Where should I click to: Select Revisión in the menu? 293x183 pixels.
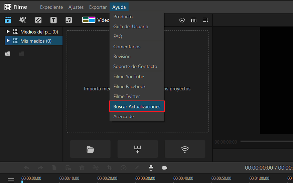click(137, 57)
